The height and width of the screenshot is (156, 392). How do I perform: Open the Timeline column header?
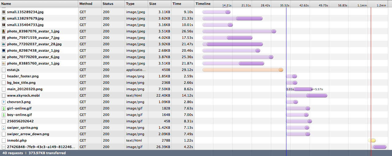(x=203, y=4)
